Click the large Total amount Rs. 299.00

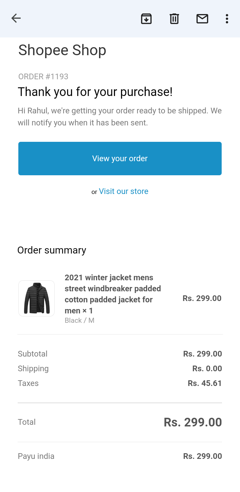(193, 422)
